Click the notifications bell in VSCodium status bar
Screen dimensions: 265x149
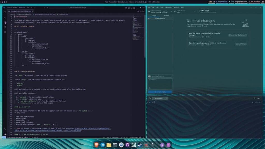(x=144, y=138)
